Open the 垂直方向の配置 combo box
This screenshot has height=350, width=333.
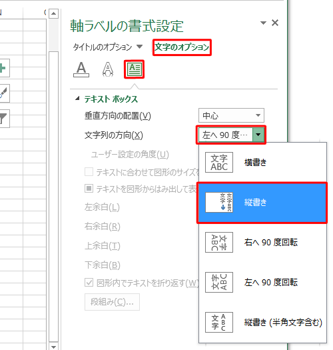(231, 115)
